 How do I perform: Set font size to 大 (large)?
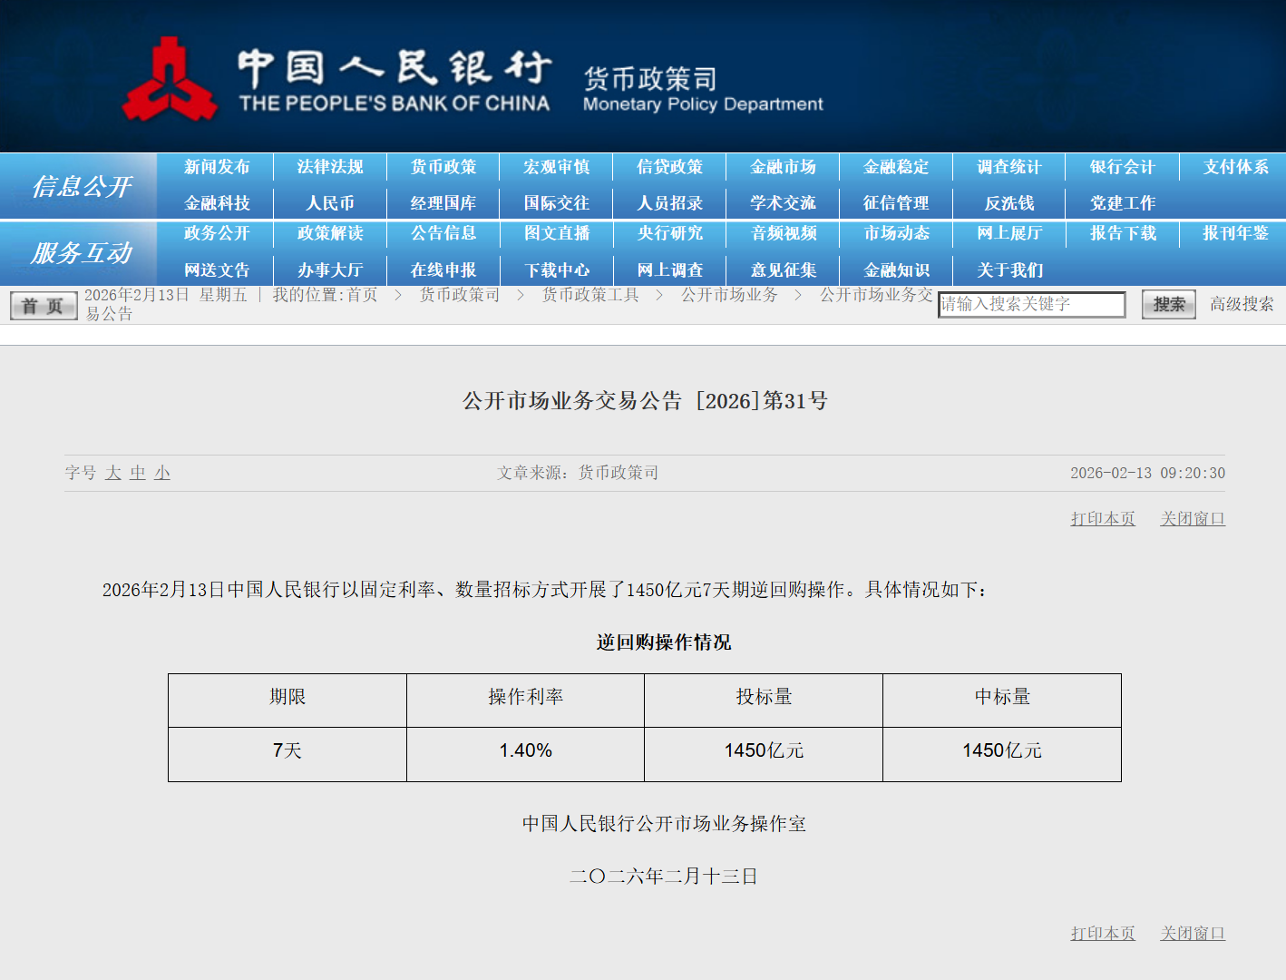click(x=113, y=473)
